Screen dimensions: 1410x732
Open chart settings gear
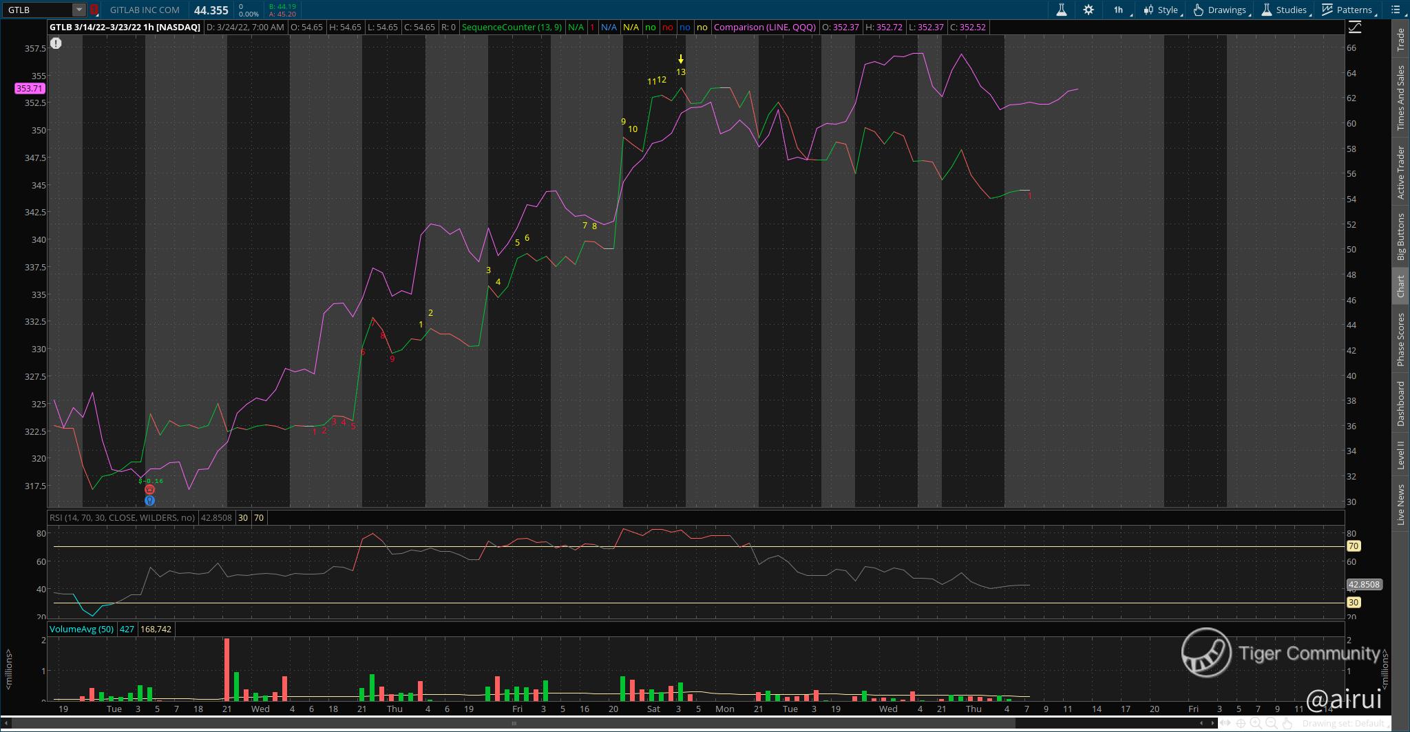tap(1088, 10)
